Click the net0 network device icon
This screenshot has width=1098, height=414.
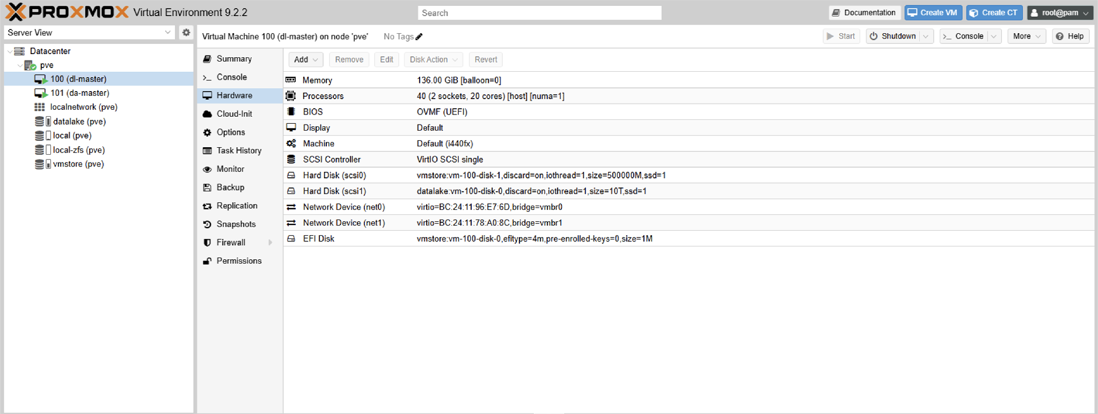291,207
